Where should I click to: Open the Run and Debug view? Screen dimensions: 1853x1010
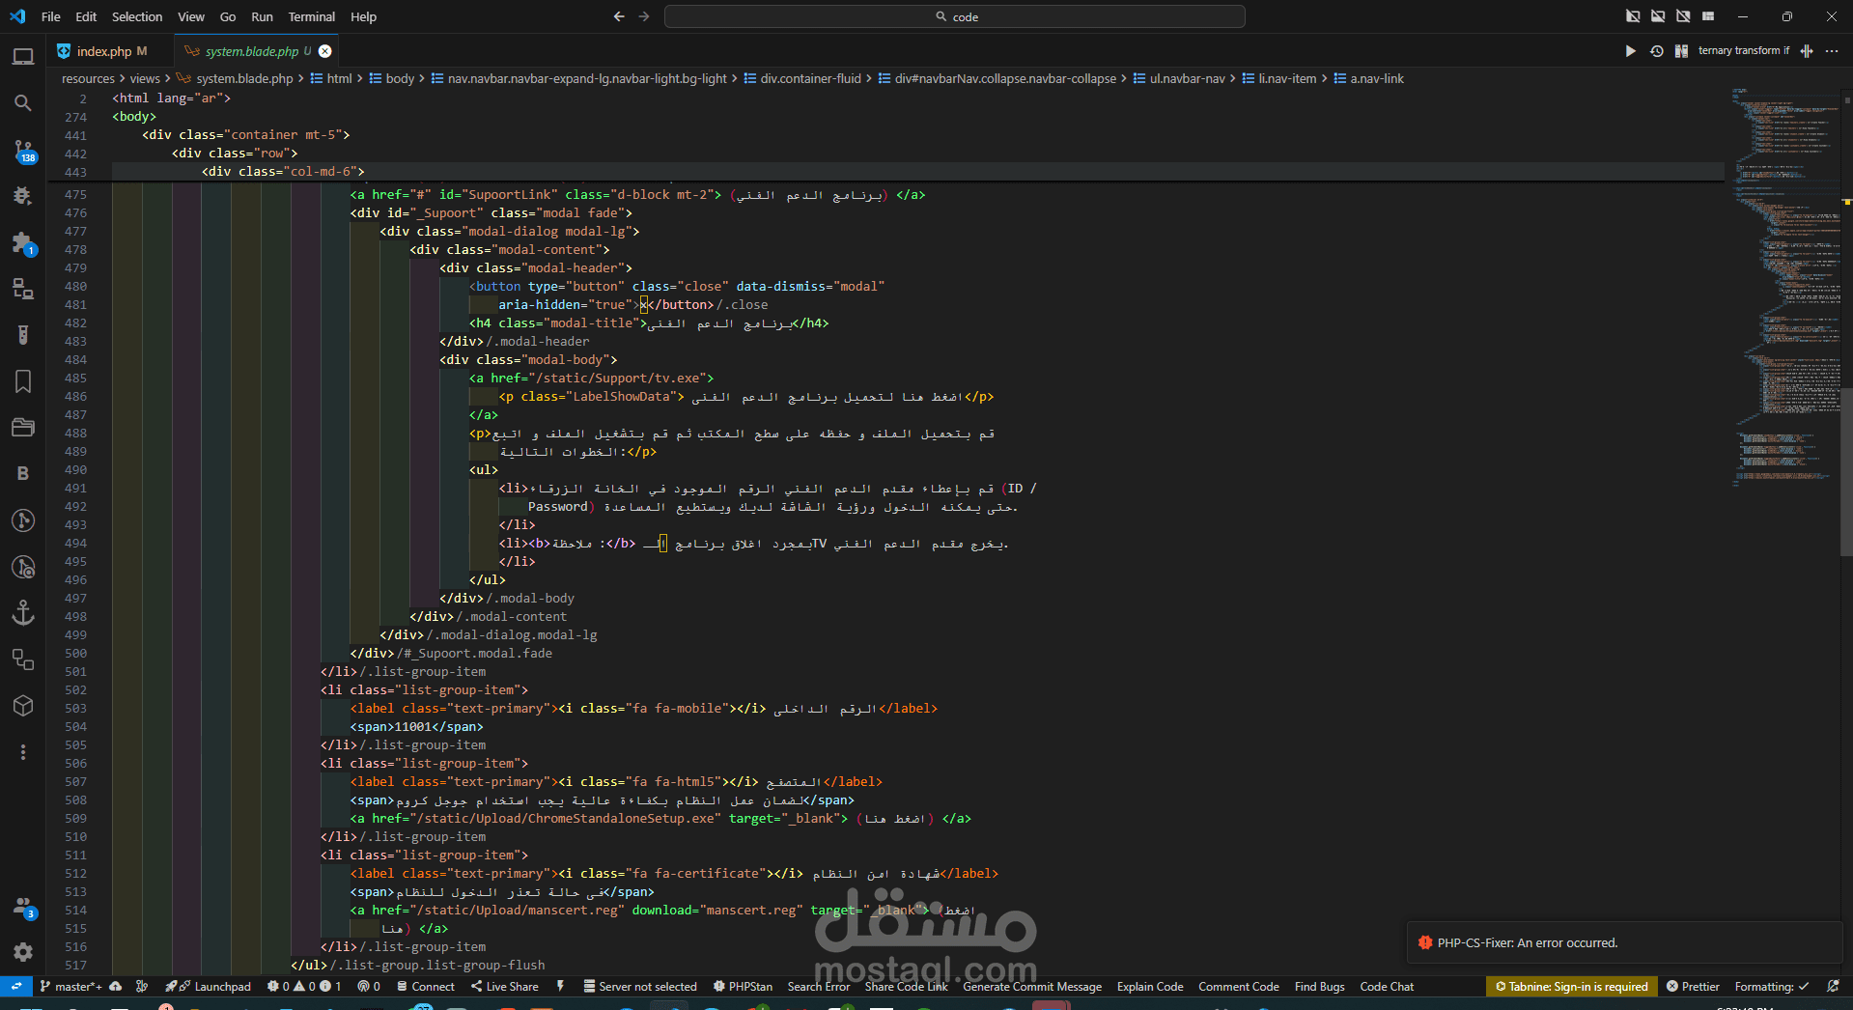[23, 196]
